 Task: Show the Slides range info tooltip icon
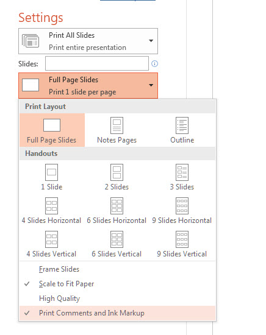coord(154,64)
